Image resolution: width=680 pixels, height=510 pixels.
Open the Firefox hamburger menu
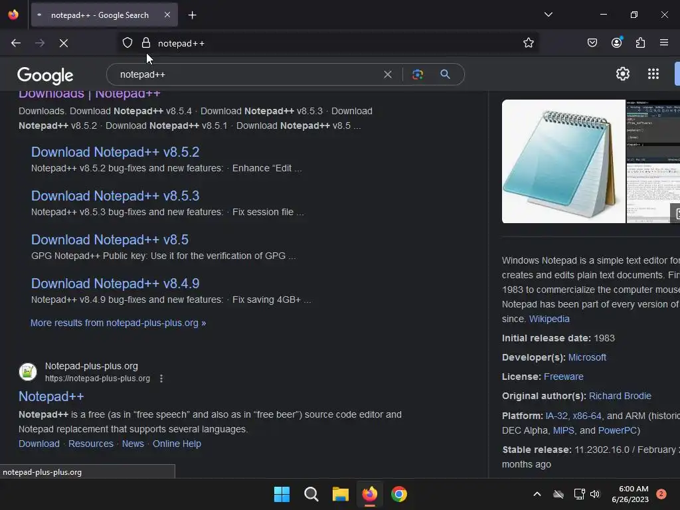(664, 42)
